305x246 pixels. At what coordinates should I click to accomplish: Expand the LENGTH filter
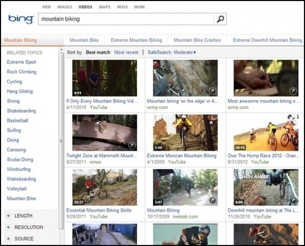coord(9,216)
